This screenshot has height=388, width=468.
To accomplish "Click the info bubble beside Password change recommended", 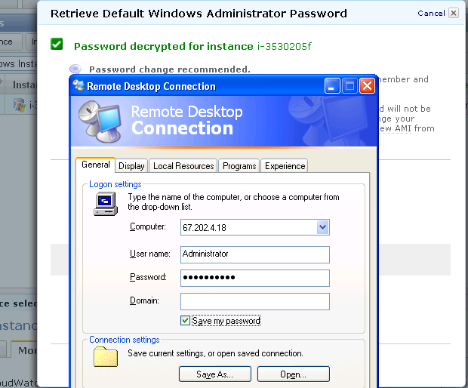I will pyautogui.click(x=75, y=69).
